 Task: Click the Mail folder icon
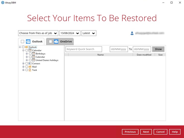[30, 67]
